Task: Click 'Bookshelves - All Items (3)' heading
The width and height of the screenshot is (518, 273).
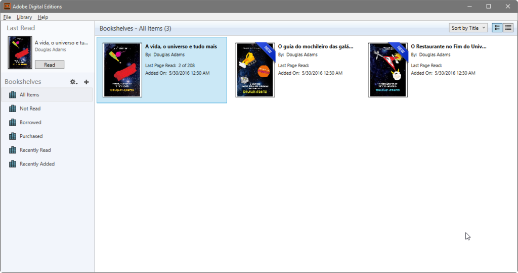Action: pos(136,28)
